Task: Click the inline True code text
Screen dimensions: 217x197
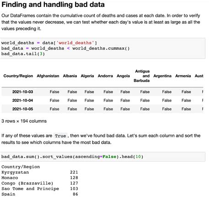Action: [60, 136]
